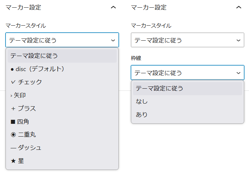The height and width of the screenshot is (174, 249).
Task: Collapse the left マーカー設定 panel chevron
Action: (x=113, y=7)
